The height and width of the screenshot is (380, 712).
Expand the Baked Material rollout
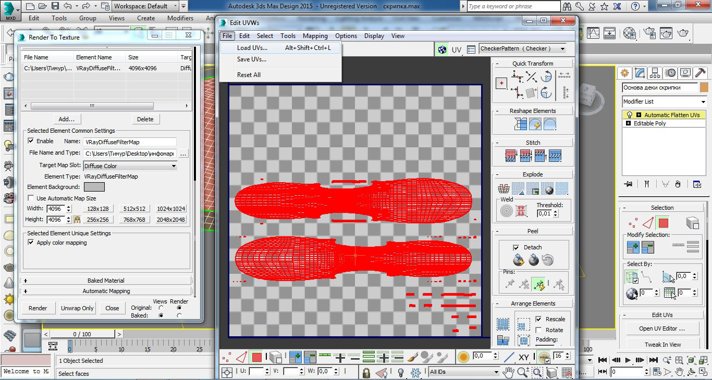pyautogui.click(x=106, y=281)
